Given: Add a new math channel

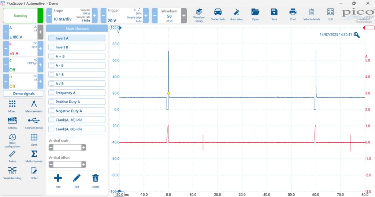Looking at the screenshot, I should [x=58, y=181].
